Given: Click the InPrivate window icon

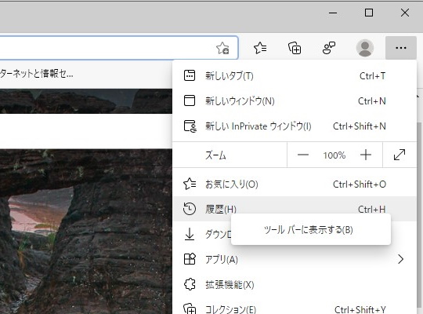Looking at the screenshot, I should tap(190, 126).
